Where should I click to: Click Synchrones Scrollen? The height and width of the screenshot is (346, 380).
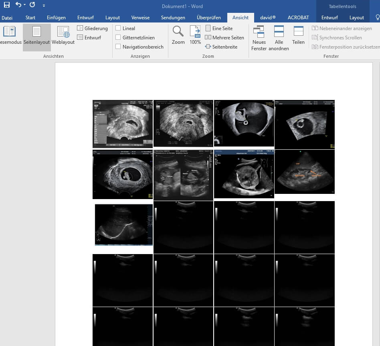pyautogui.click(x=337, y=38)
